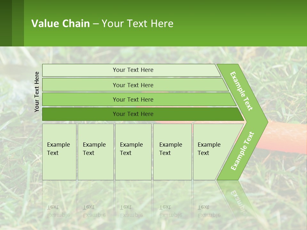Click the second "Example Text" box from left

[x=95, y=152]
